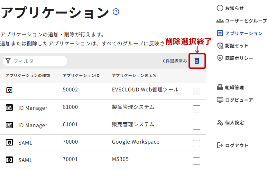Open お知らせ in the side menu

(234, 8)
